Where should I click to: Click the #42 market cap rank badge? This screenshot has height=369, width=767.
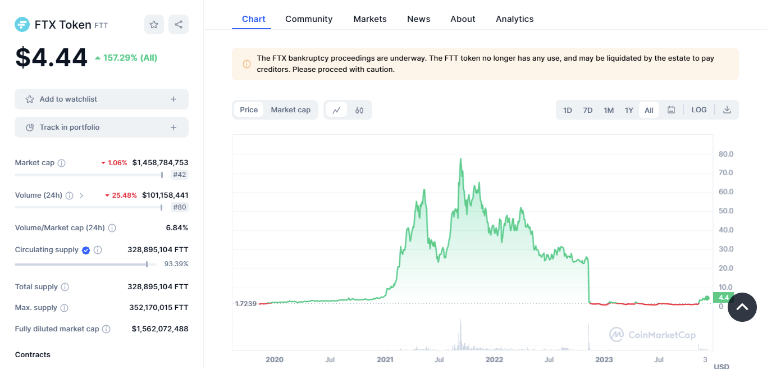pyautogui.click(x=180, y=175)
